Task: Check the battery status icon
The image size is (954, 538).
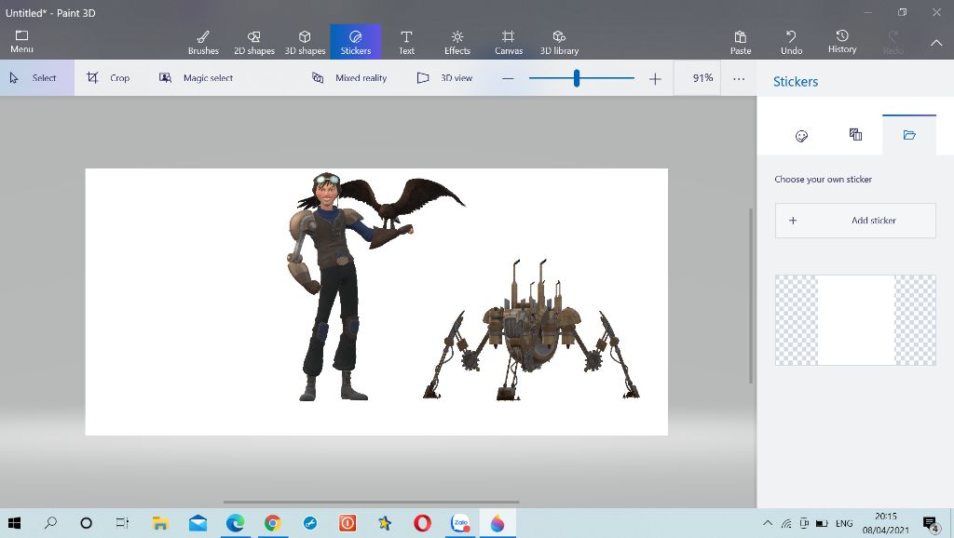Action: pos(822,523)
